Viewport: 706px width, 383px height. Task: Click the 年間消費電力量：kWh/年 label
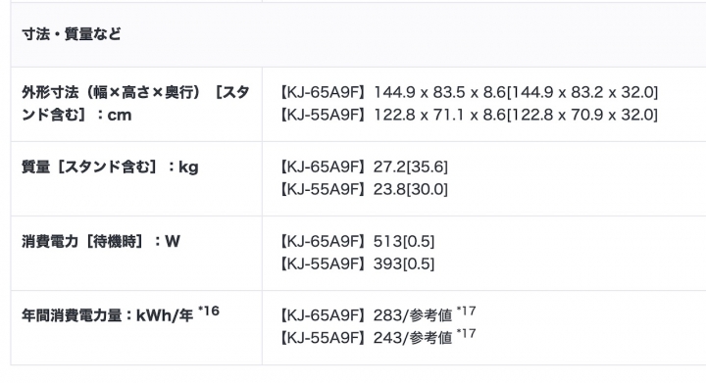(107, 315)
